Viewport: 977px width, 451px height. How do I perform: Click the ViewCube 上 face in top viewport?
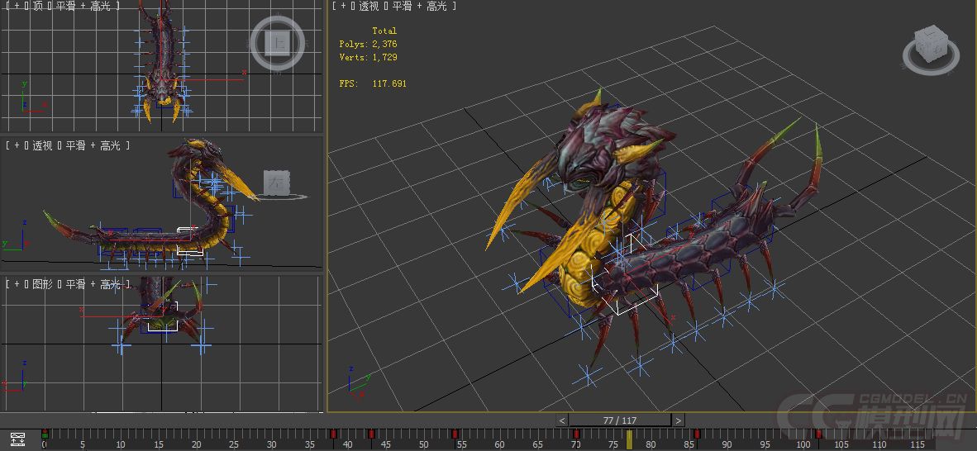click(277, 43)
